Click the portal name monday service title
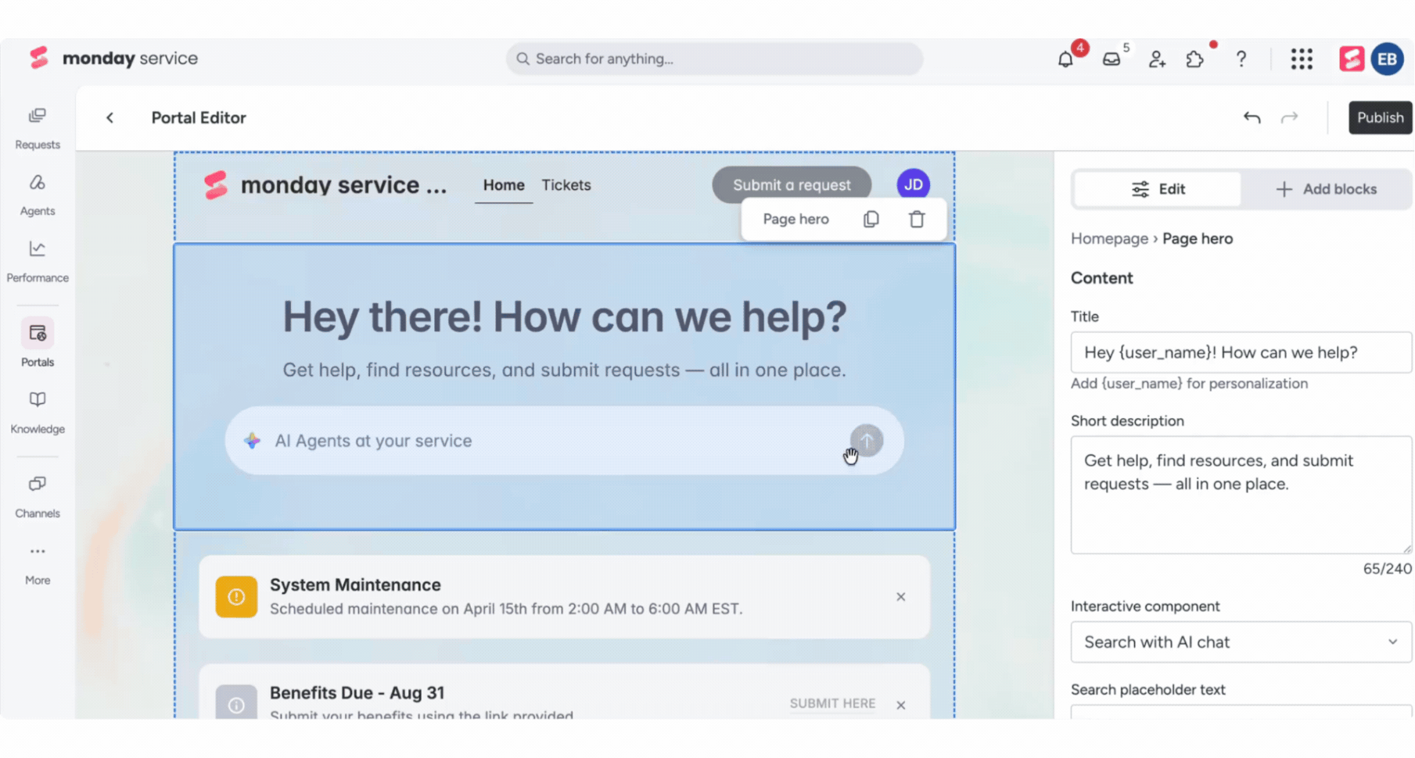 [343, 185]
